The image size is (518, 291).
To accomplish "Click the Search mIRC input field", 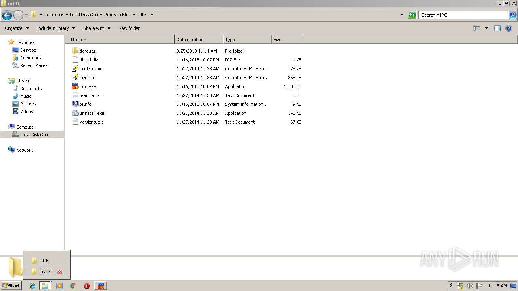I will (464, 15).
